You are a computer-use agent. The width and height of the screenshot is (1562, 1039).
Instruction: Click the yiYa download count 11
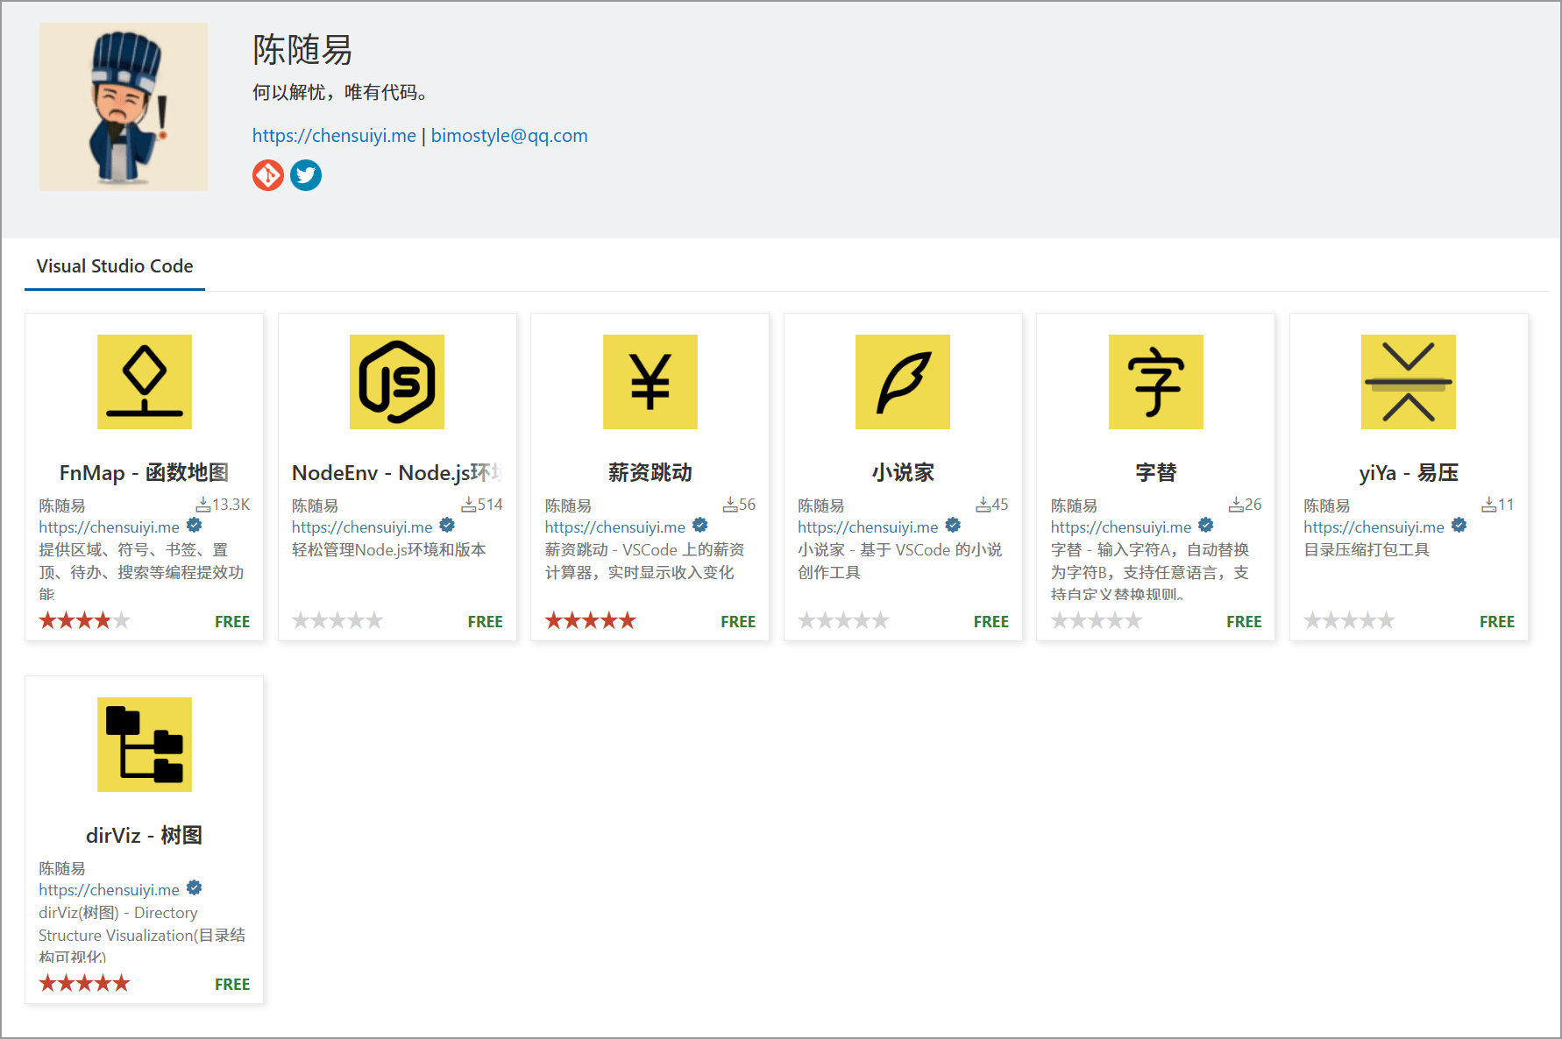click(x=1498, y=505)
